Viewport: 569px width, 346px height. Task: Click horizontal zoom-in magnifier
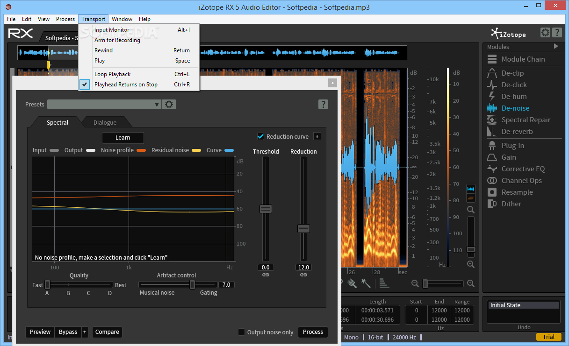click(x=470, y=283)
